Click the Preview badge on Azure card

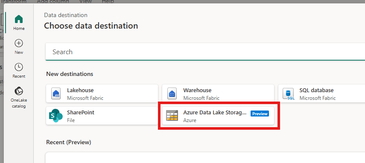click(x=260, y=114)
